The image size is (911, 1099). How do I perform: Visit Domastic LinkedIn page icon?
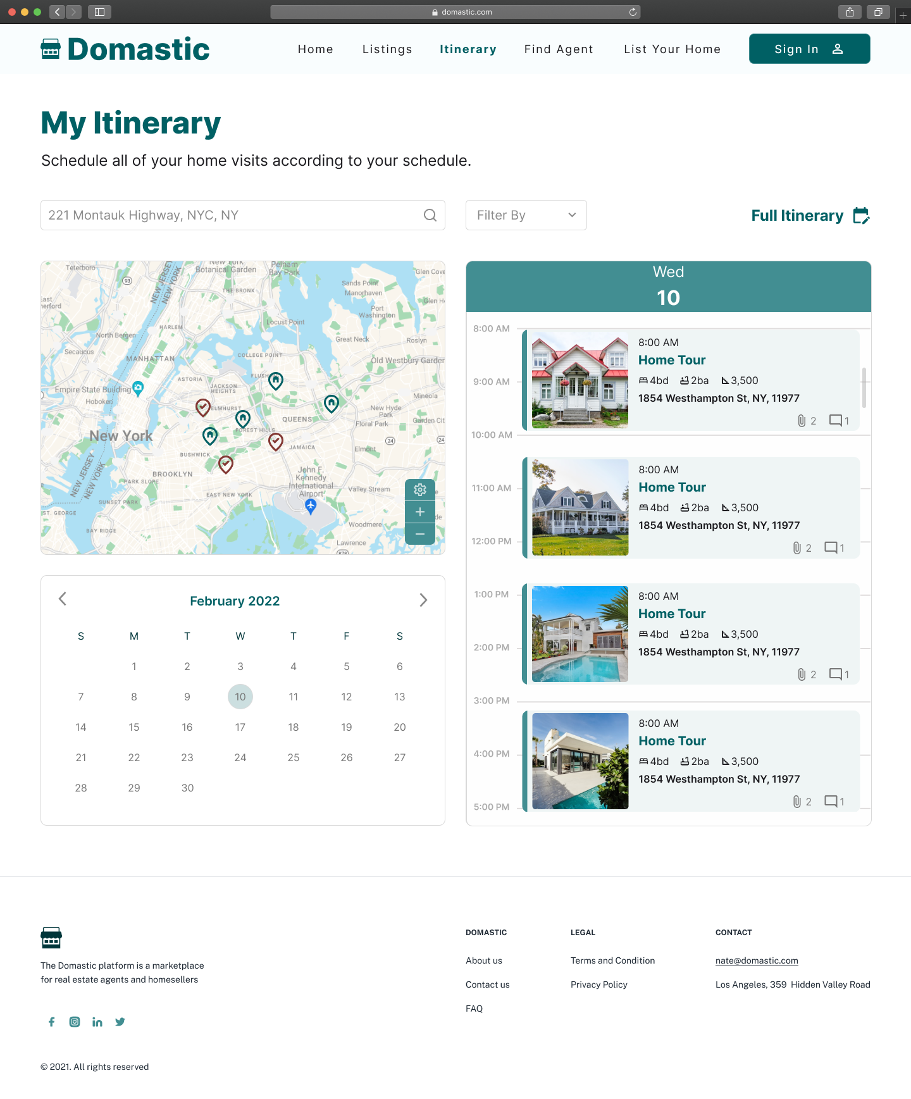pos(97,1022)
